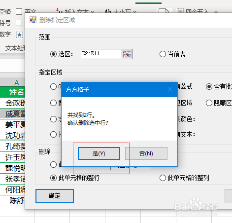The width and height of the screenshot is (232, 223).
Task: Select the cell starting with 孔绮
Action: coord(12,146)
